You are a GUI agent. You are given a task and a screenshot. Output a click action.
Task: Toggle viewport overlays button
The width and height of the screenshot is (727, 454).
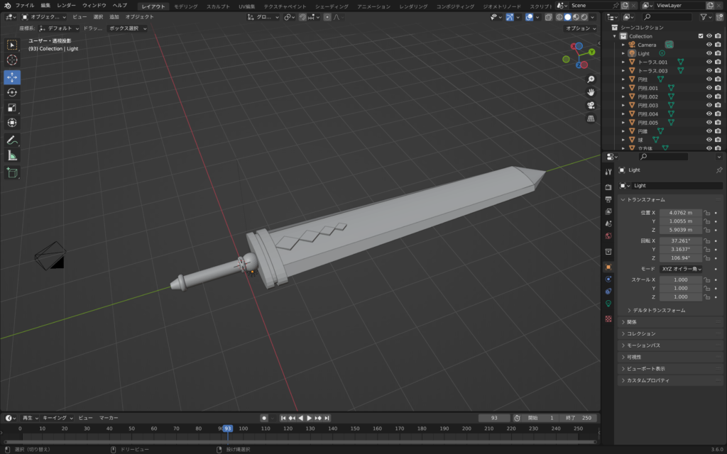coord(529,17)
